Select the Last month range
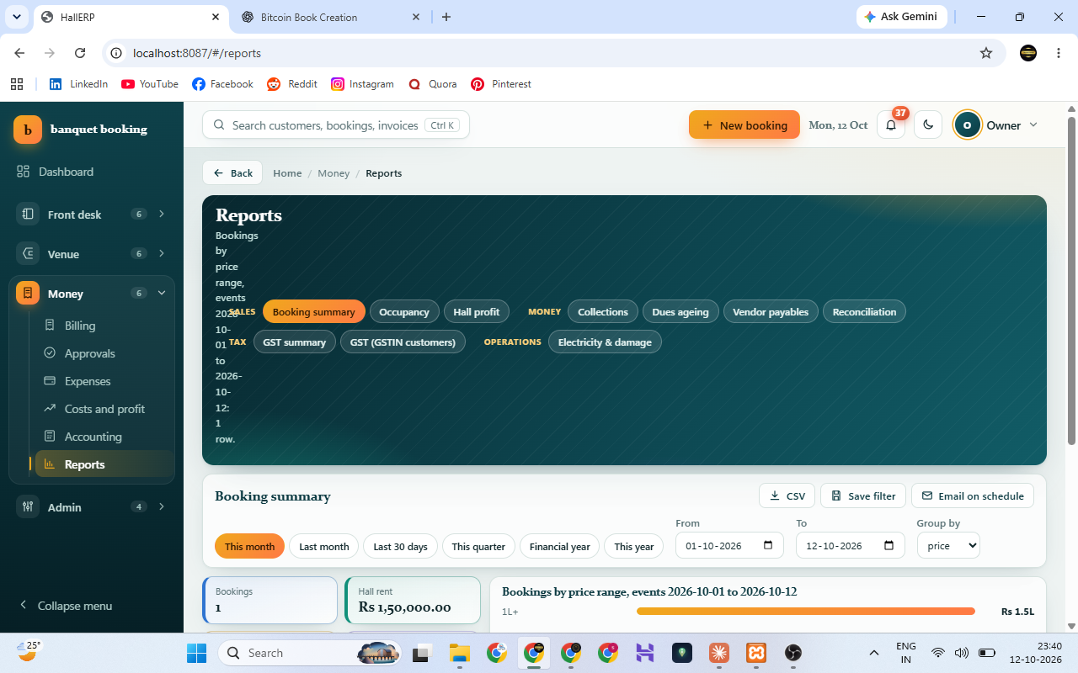 click(324, 547)
